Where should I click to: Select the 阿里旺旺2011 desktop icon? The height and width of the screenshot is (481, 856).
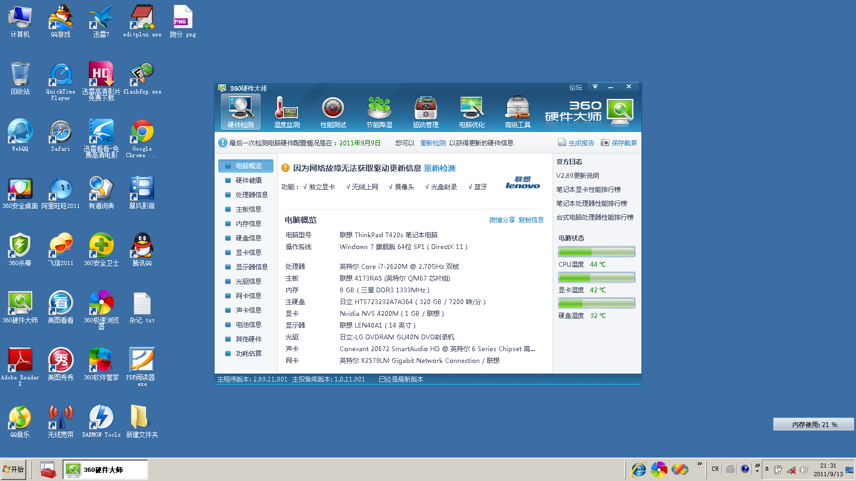click(x=60, y=193)
